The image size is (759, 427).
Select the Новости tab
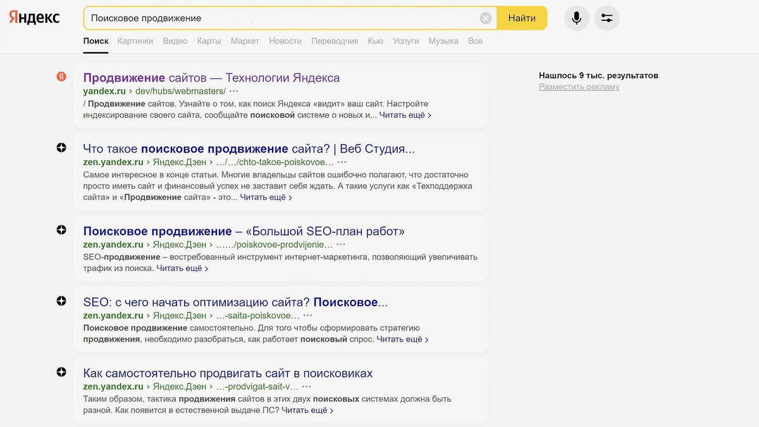pos(285,40)
